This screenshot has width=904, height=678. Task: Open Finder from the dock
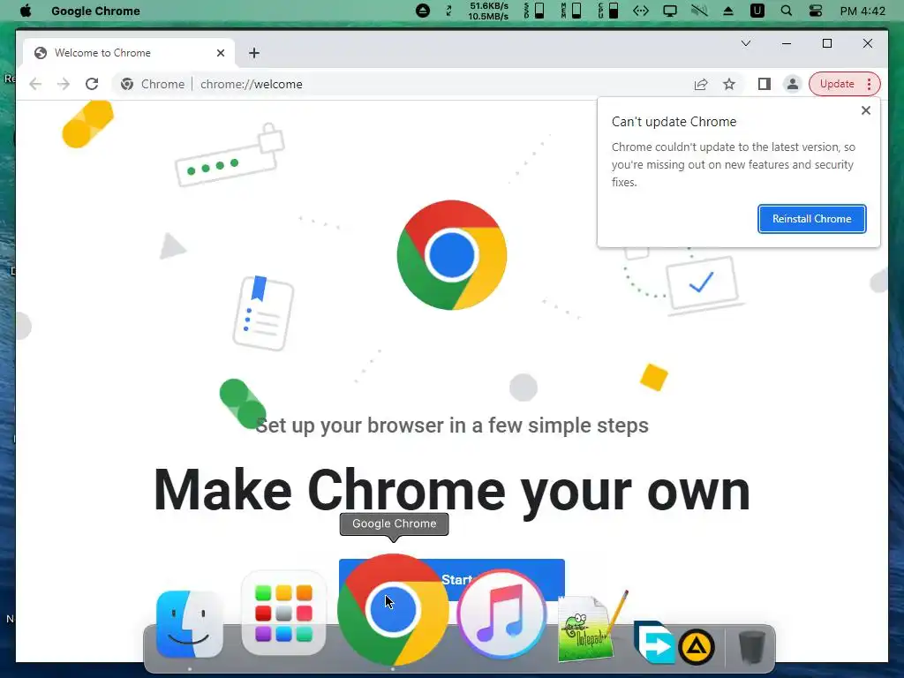click(x=190, y=624)
